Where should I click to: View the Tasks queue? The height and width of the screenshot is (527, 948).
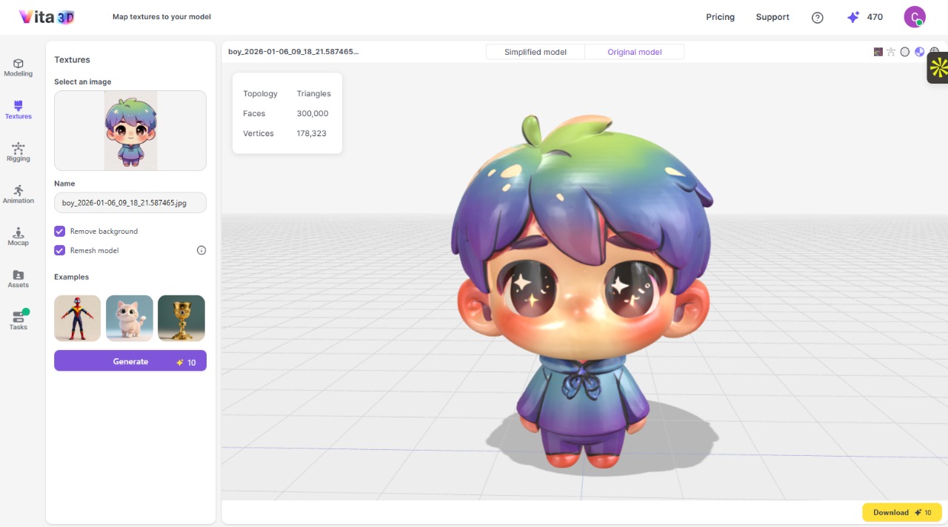pyautogui.click(x=18, y=320)
